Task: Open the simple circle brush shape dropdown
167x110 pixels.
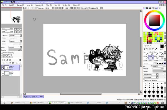Action: (151, 75)
